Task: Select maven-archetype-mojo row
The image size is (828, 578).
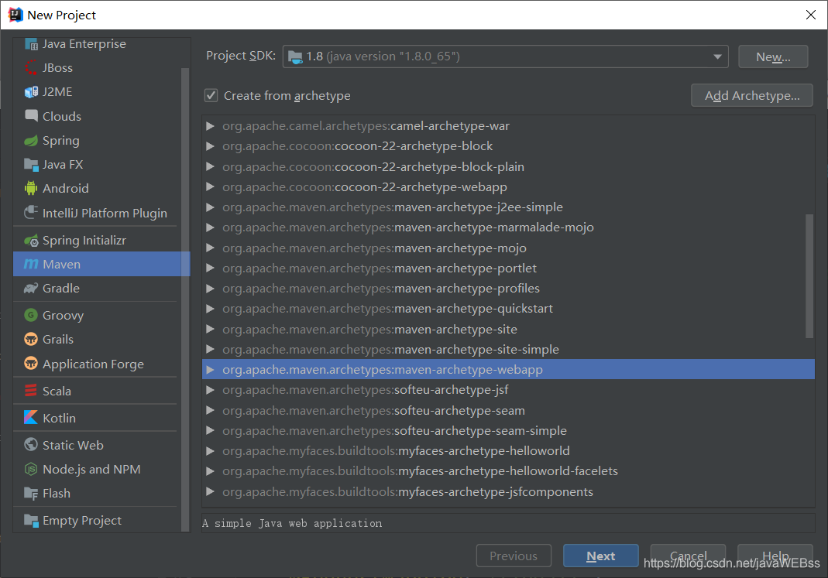Action: tap(508, 248)
